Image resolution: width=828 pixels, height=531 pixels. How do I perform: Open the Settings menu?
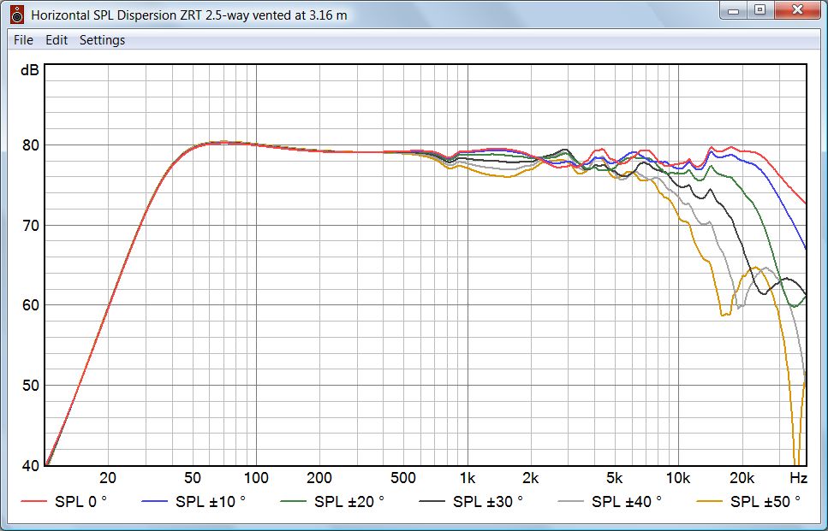[102, 40]
